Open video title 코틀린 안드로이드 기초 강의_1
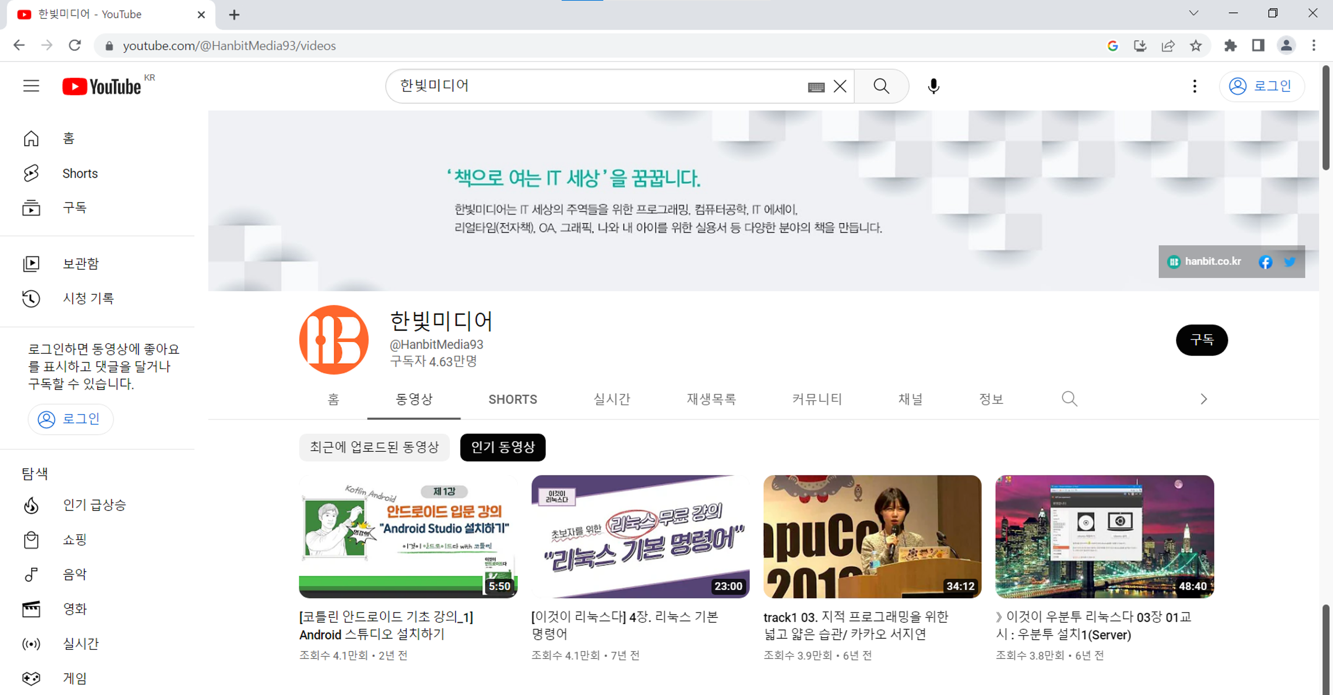 click(386, 626)
